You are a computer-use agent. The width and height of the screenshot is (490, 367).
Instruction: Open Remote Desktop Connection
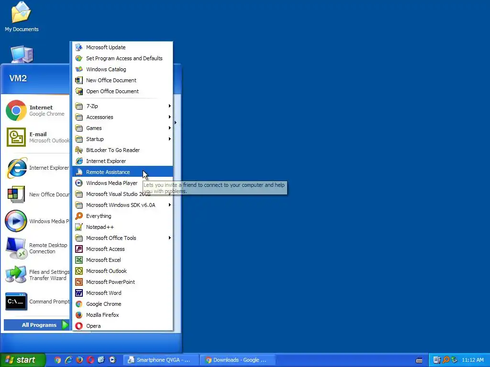point(36,248)
